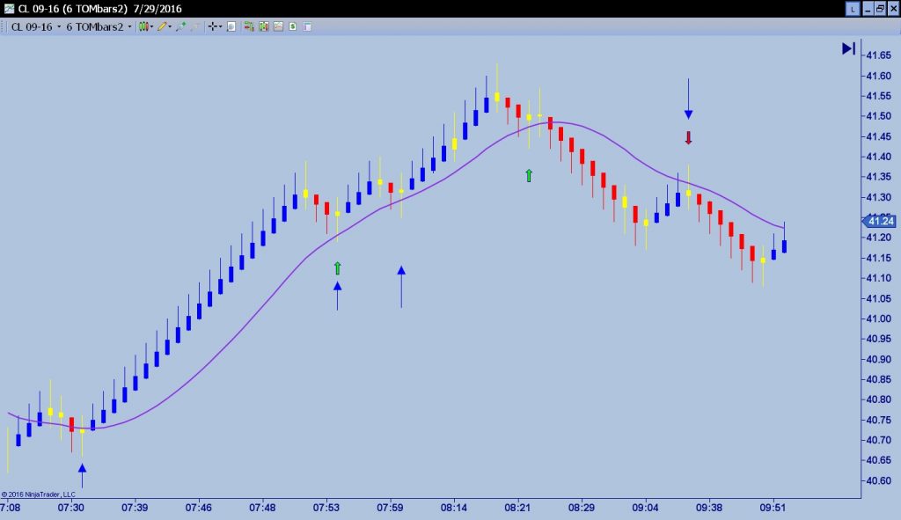Open the chart Properties icon
901x520 pixels.
pyautogui.click(x=307, y=26)
